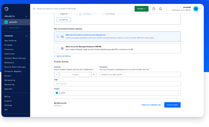The width and height of the screenshot is (209, 127).
Task: Open the account menu chevron next to the avatar
Action: (x=200, y=9)
